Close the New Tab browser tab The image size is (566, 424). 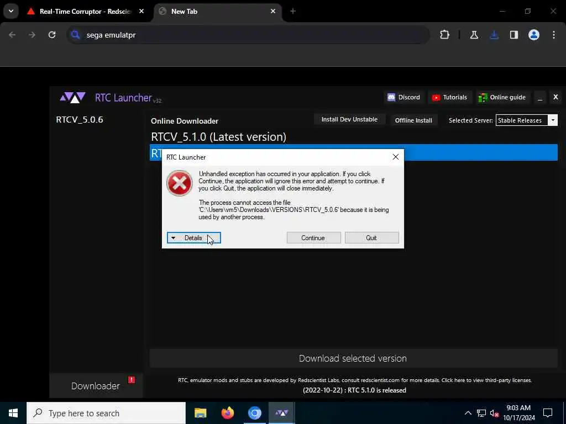[x=273, y=11]
